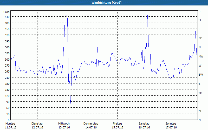Image resolution: width=208 pixels, height=130 pixels.
Task: Click the Wednesday 90-degree dip on the line
Action: click(70, 103)
